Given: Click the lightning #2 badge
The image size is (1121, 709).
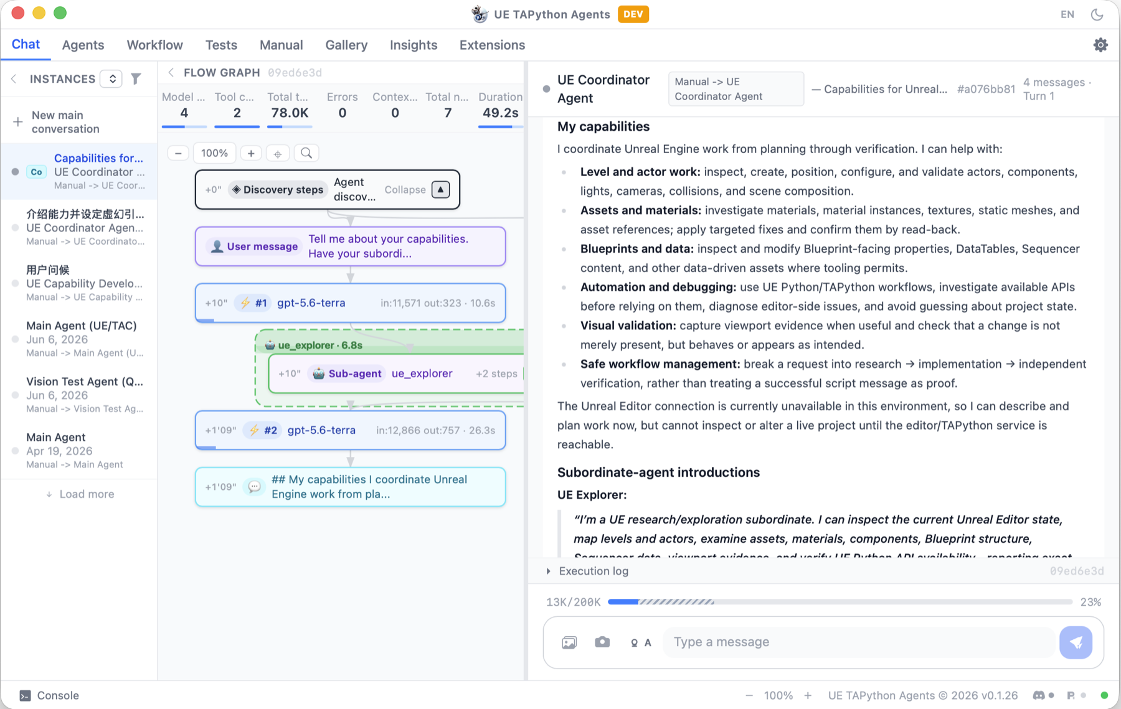Looking at the screenshot, I should (262, 430).
